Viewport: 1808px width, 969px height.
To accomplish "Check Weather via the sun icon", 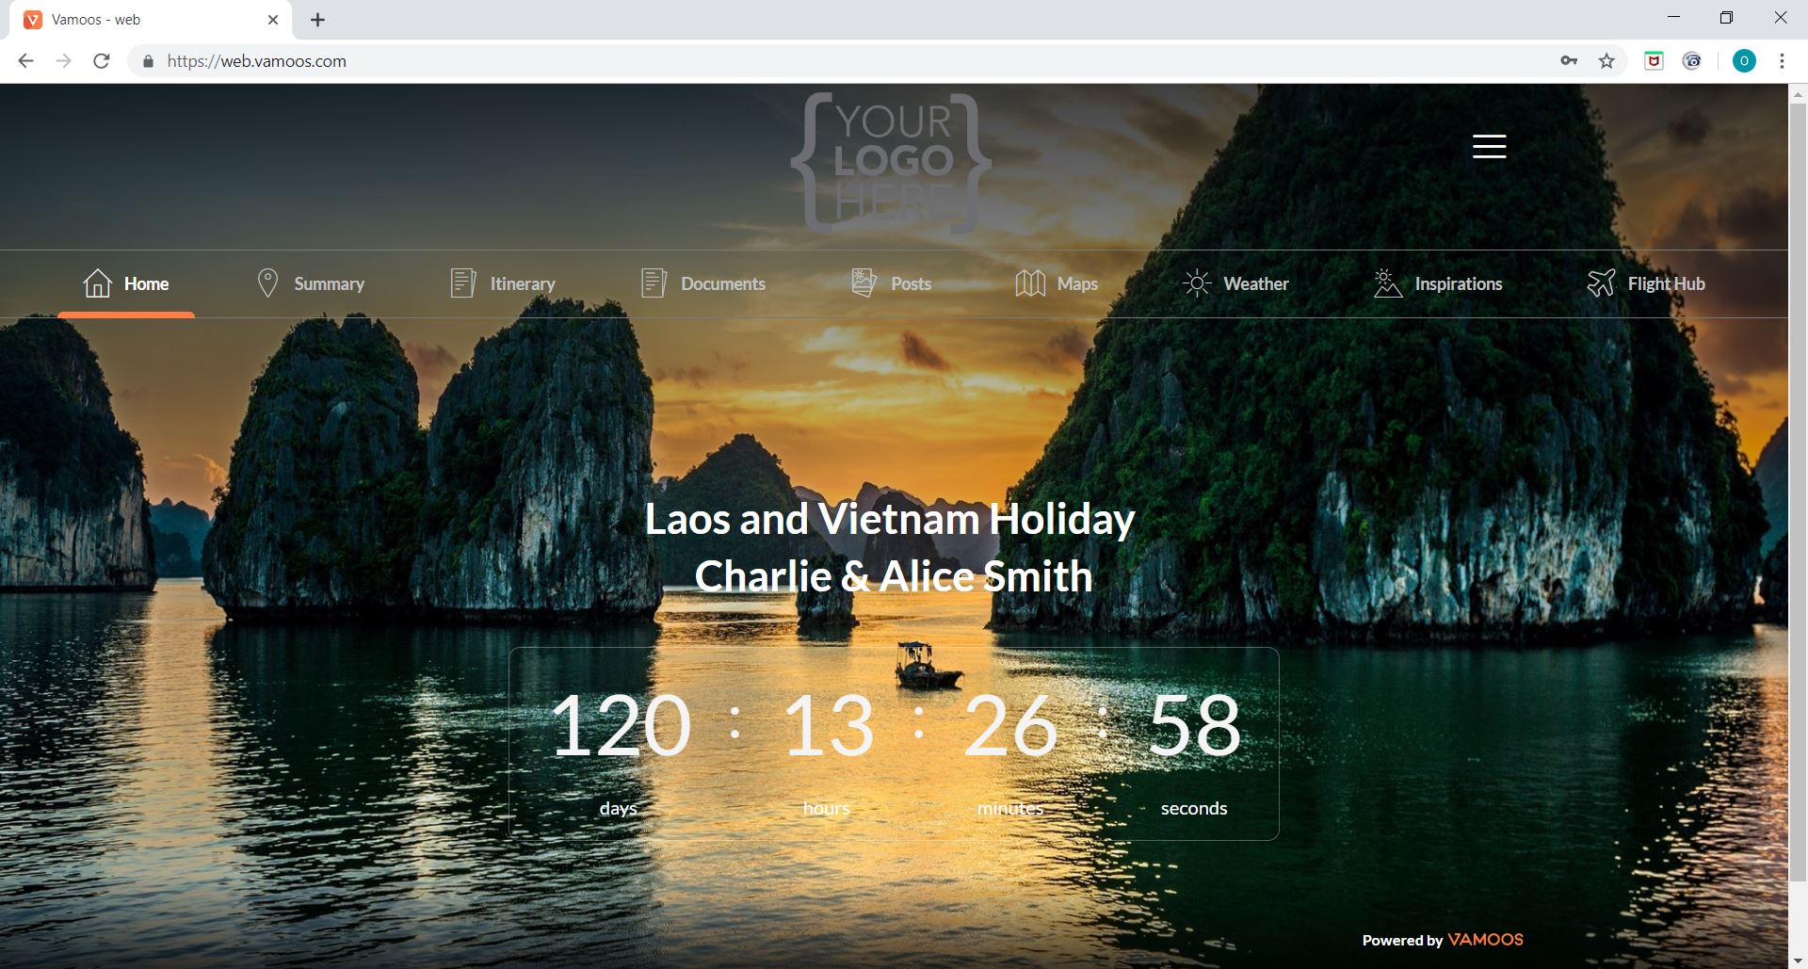I will (1196, 283).
